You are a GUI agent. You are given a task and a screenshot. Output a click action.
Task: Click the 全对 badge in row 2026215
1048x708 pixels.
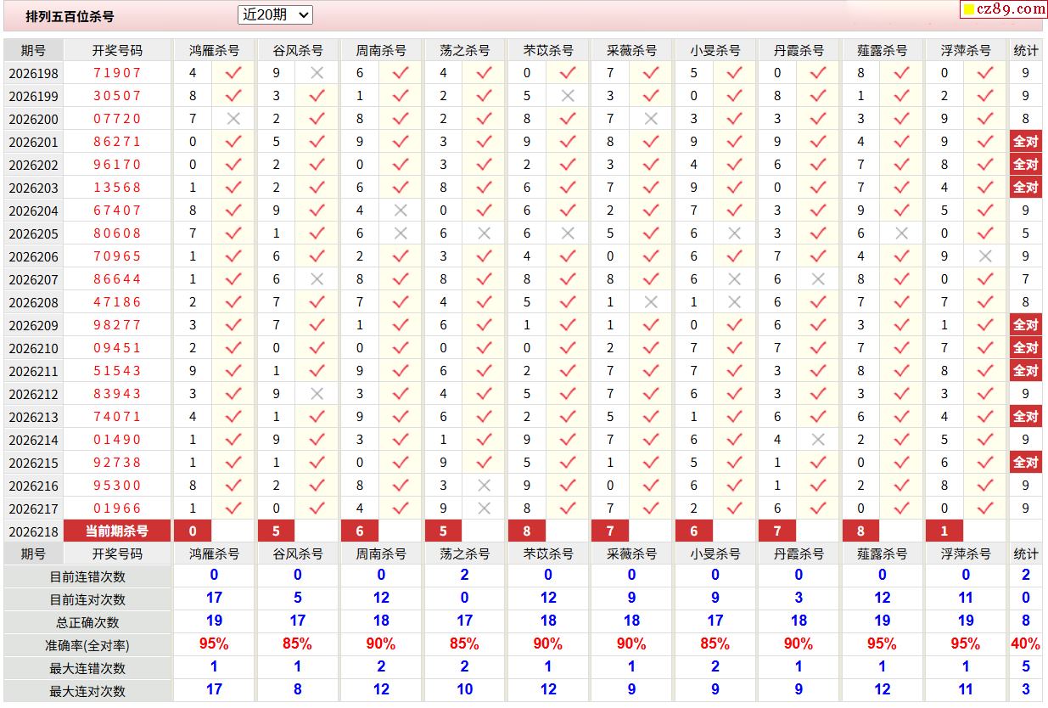coord(1026,463)
